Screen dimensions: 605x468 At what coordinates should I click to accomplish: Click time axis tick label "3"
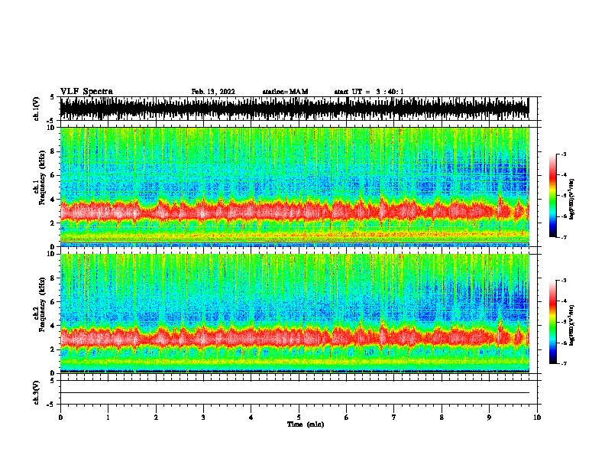[203, 418]
